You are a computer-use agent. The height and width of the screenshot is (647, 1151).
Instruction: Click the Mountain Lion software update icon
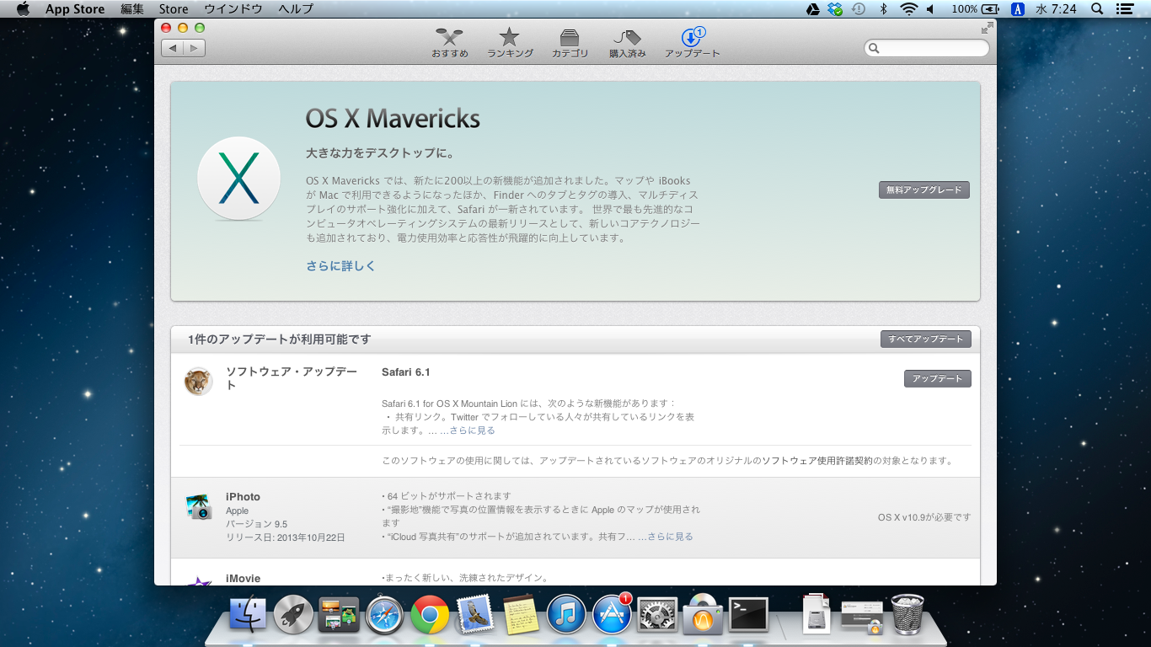click(199, 382)
